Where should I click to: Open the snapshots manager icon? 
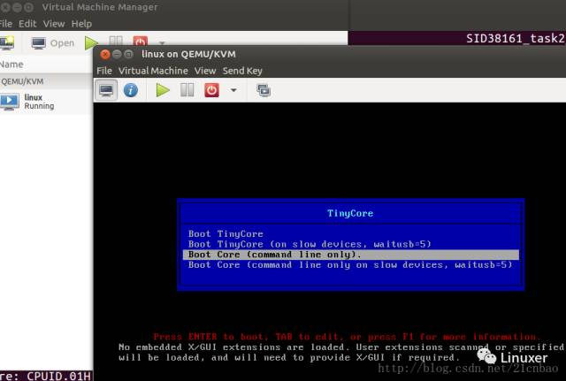pos(264,90)
